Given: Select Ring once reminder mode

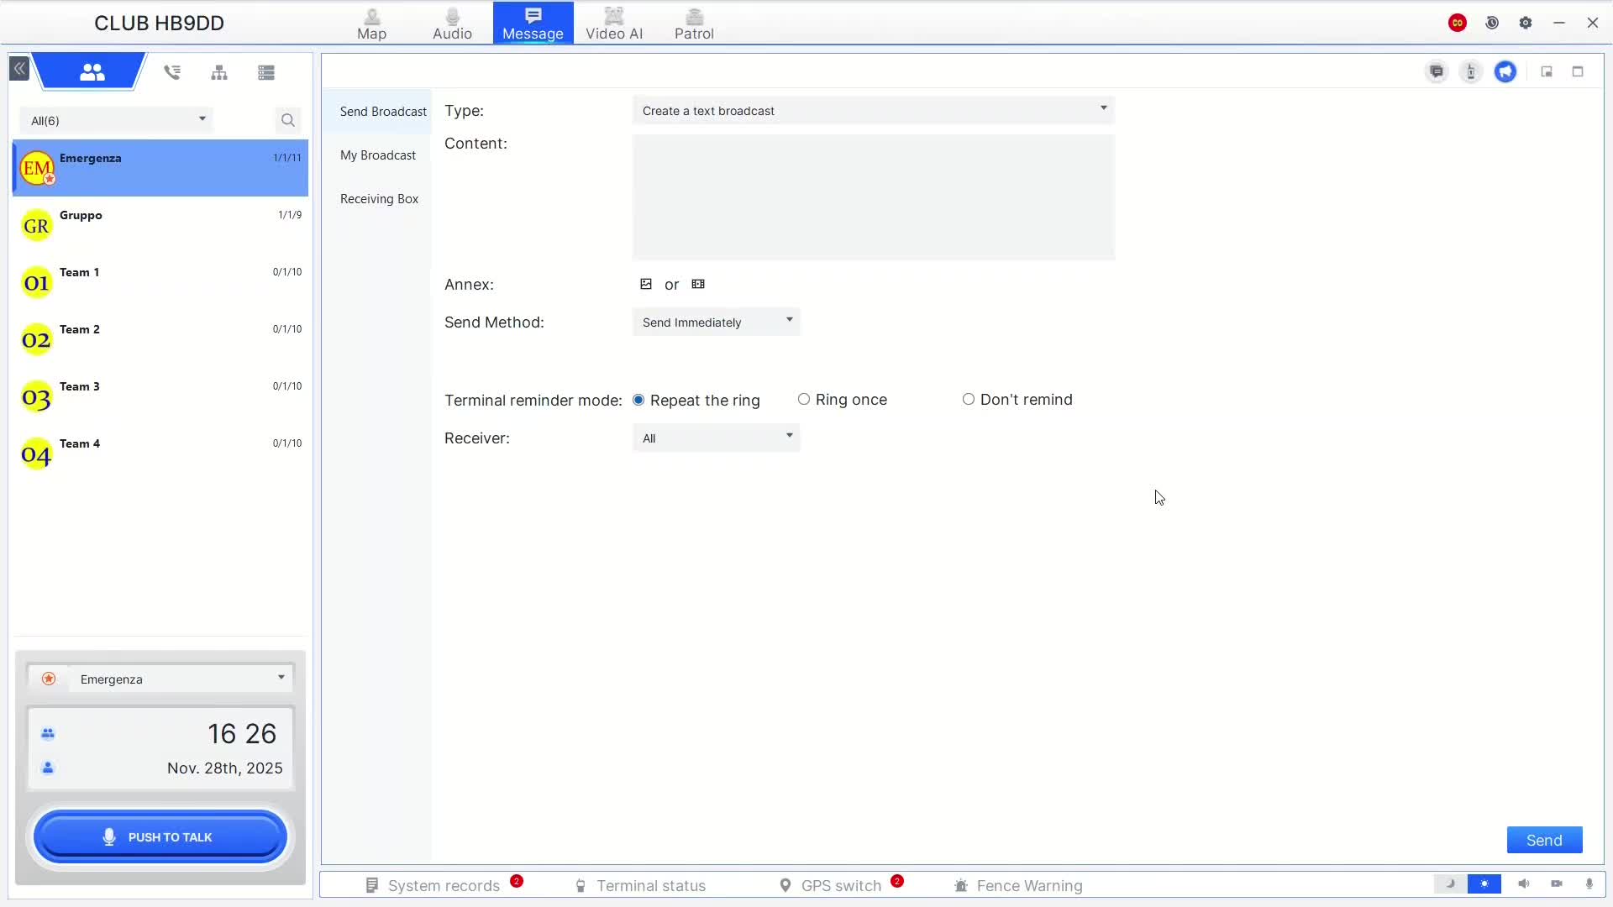Looking at the screenshot, I should 804,399.
